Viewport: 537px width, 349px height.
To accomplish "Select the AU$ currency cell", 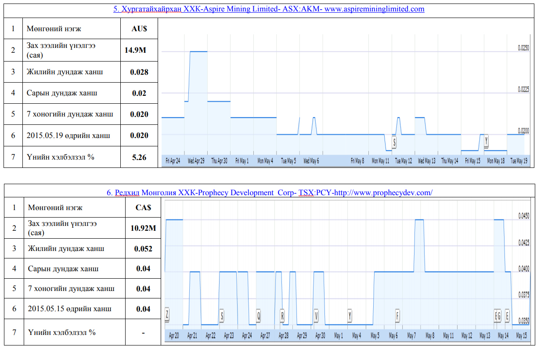I will pos(139,29).
